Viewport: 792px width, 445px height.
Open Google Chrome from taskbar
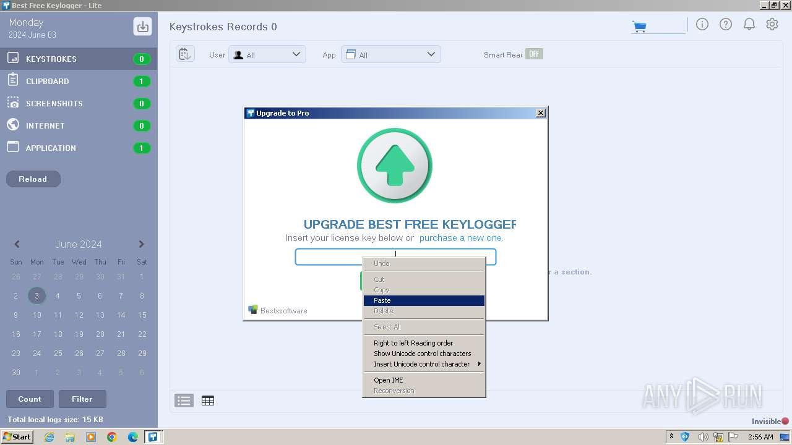112,437
